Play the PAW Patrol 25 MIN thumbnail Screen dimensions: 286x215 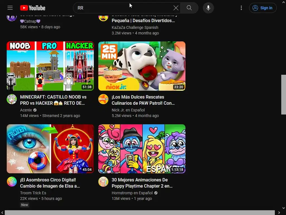point(142,66)
